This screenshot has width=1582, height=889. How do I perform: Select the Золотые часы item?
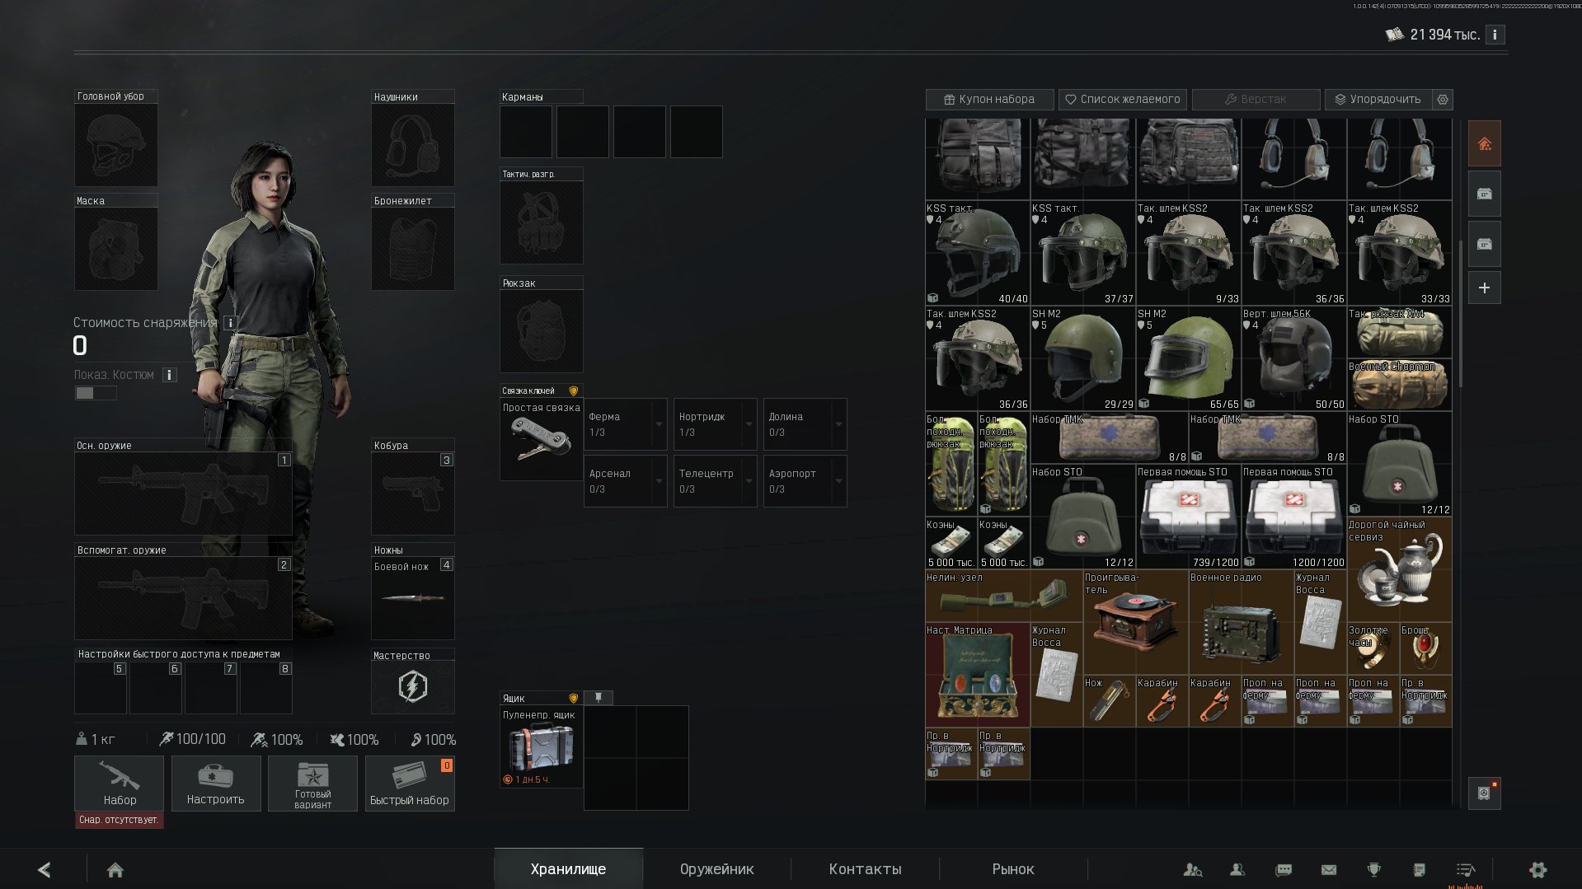[x=1373, y=648]
